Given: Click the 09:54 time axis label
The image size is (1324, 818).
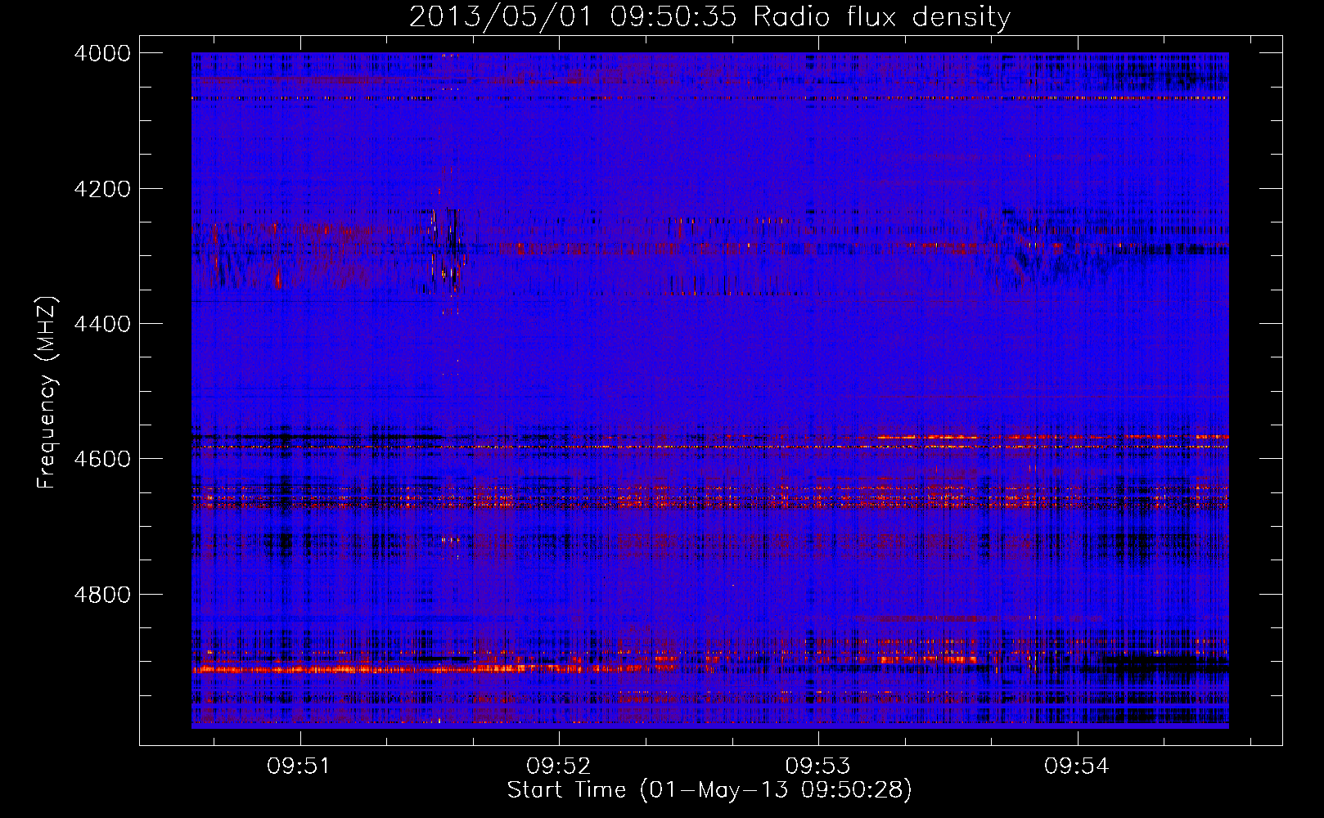Looking at the screenshot, I should tap(1078, 766).
